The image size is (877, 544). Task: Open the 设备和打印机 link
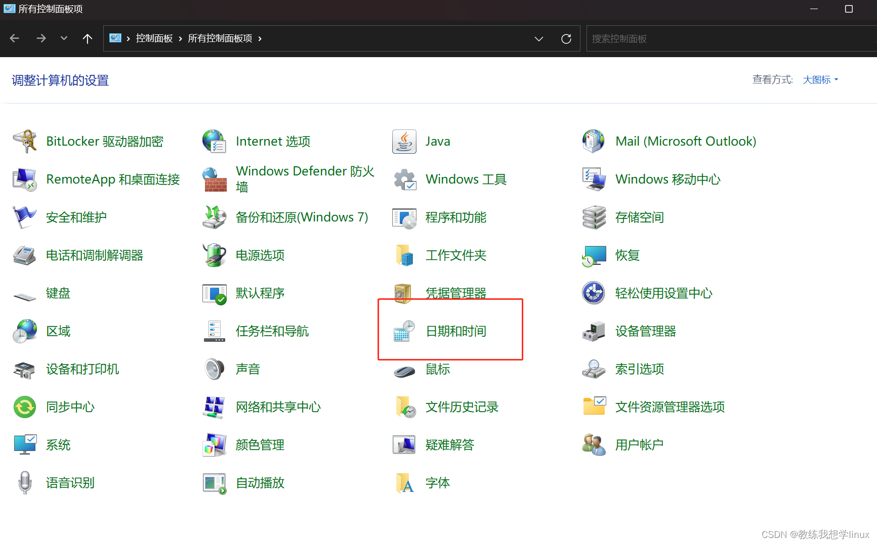tap(82, 369)
